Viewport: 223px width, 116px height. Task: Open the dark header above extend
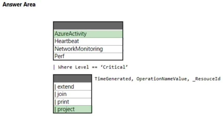point(72,78)
